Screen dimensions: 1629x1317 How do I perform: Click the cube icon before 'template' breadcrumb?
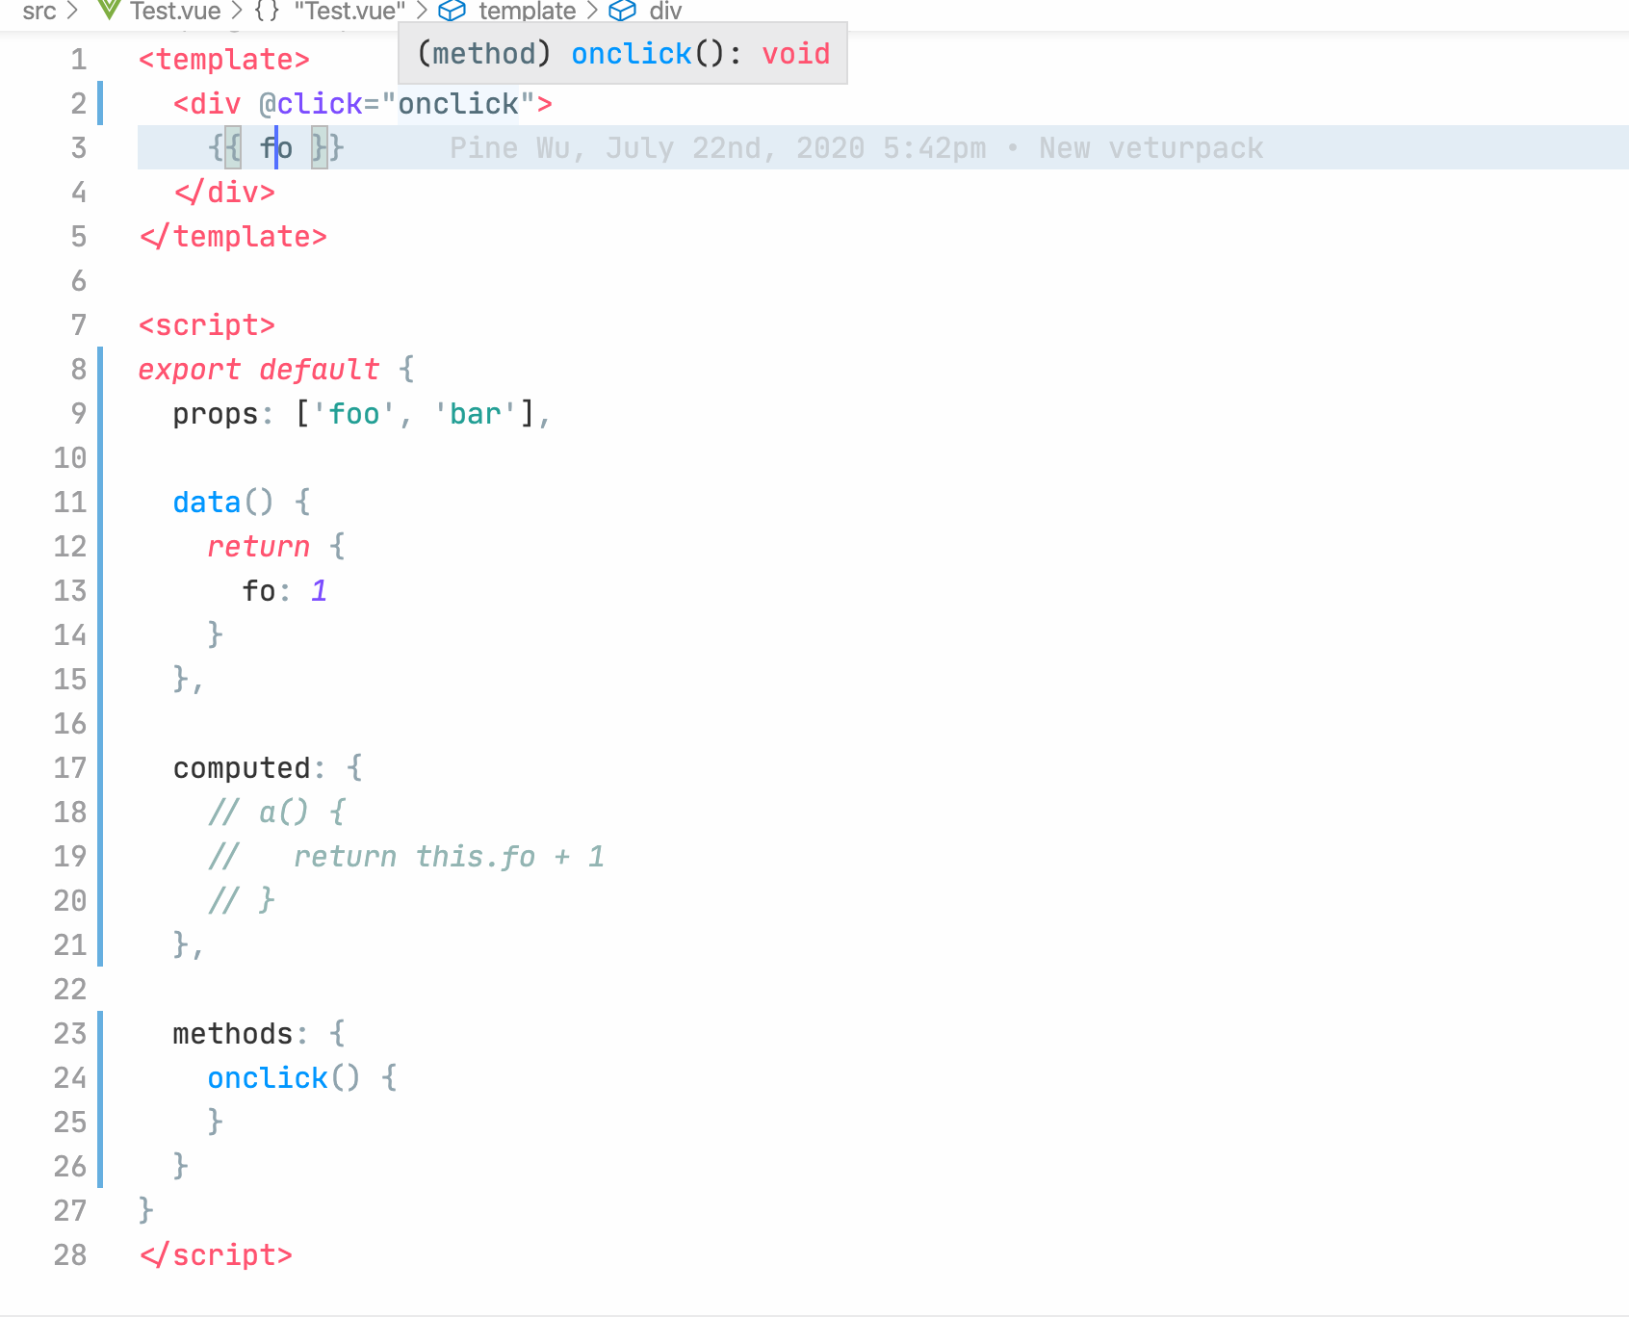click(x=452, y=12)
